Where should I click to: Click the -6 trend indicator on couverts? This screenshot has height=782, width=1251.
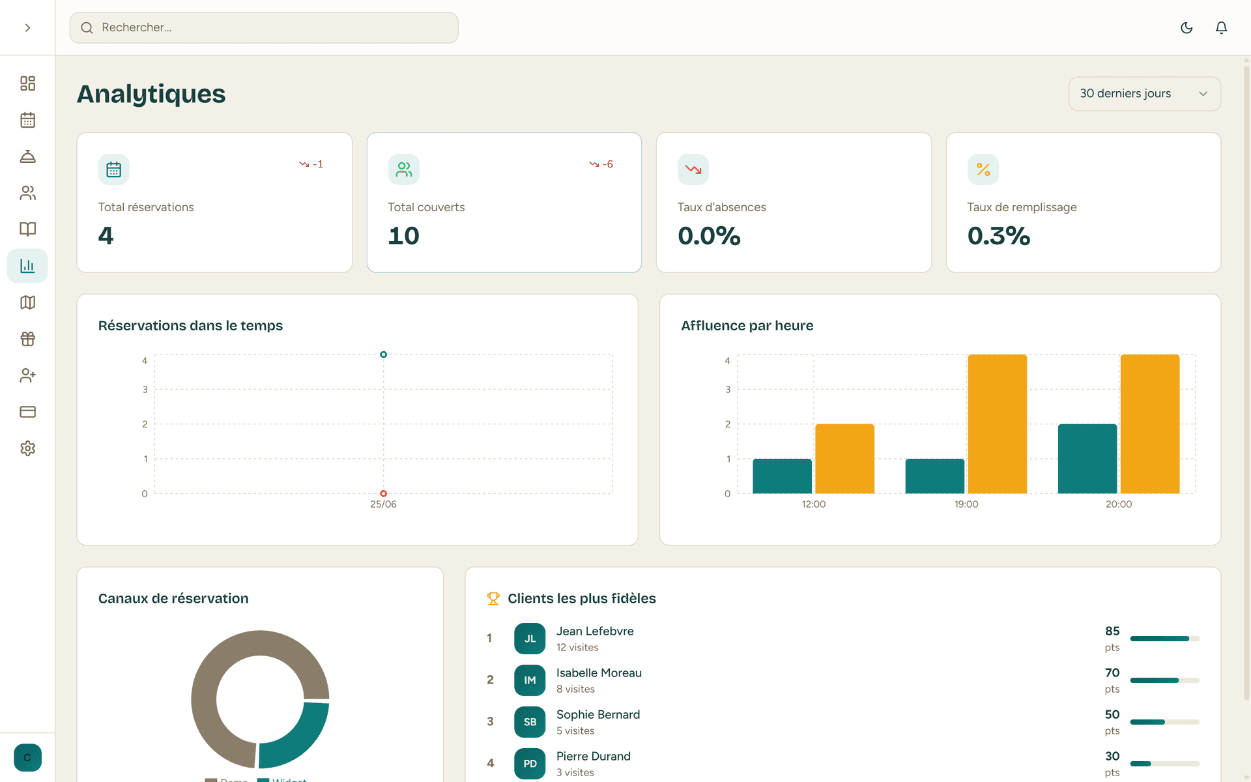pos(601,164)
